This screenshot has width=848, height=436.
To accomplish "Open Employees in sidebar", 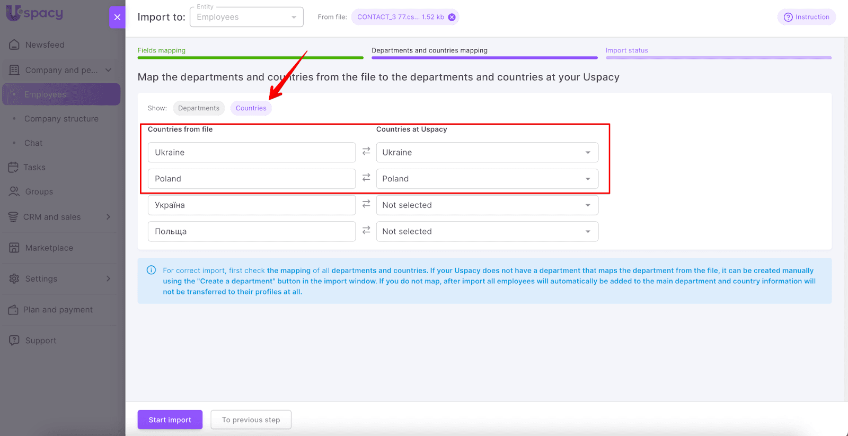I will (61, 94).
